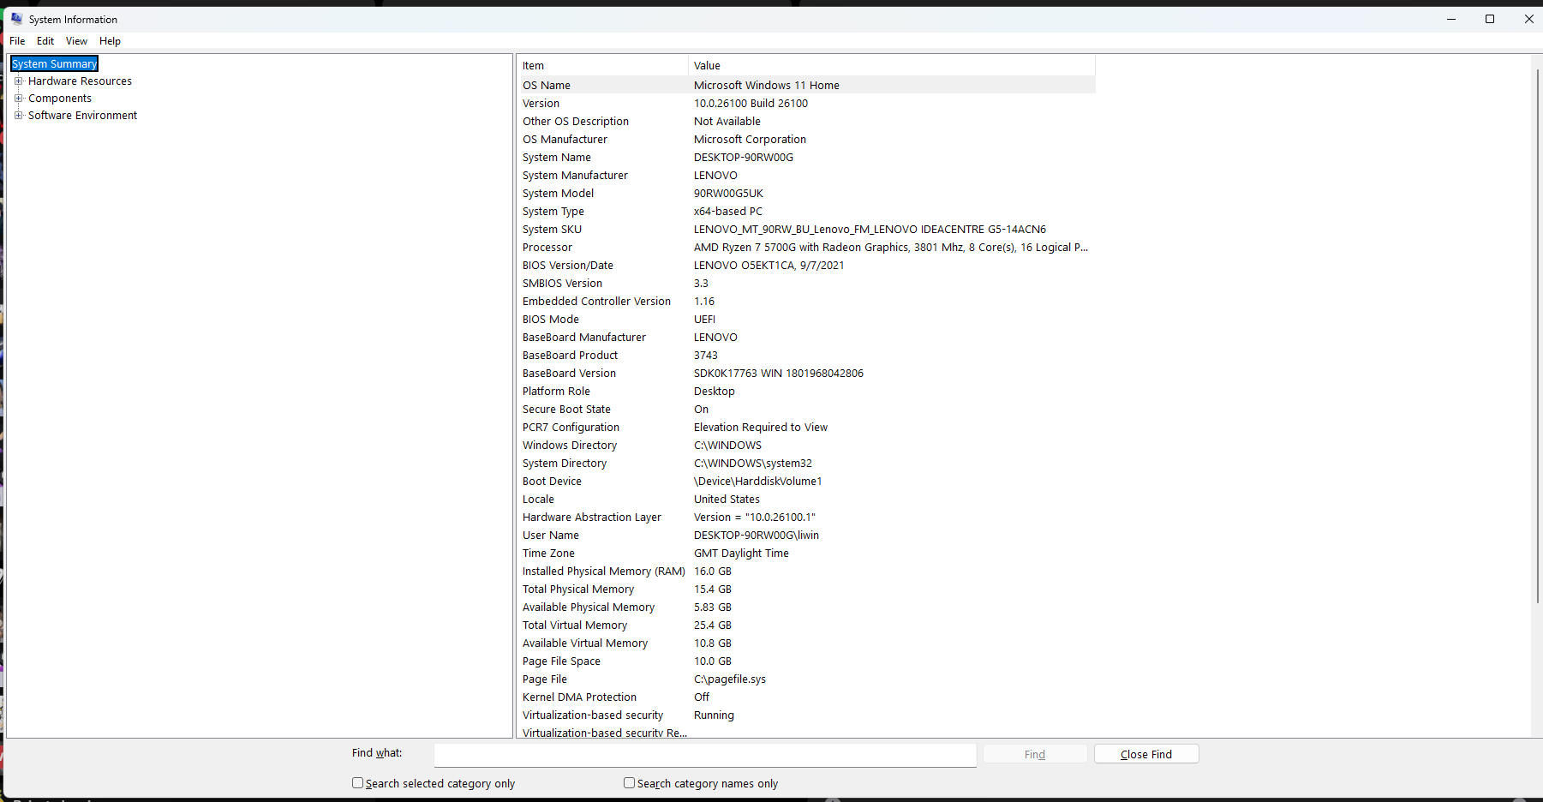
Task: Maximize the System Information window
Action: [1490, 19]
